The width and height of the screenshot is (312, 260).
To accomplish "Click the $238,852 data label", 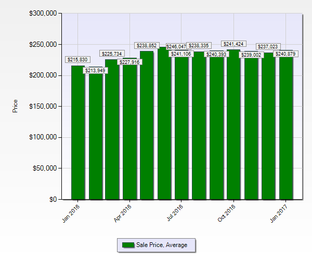I will 147,46.
